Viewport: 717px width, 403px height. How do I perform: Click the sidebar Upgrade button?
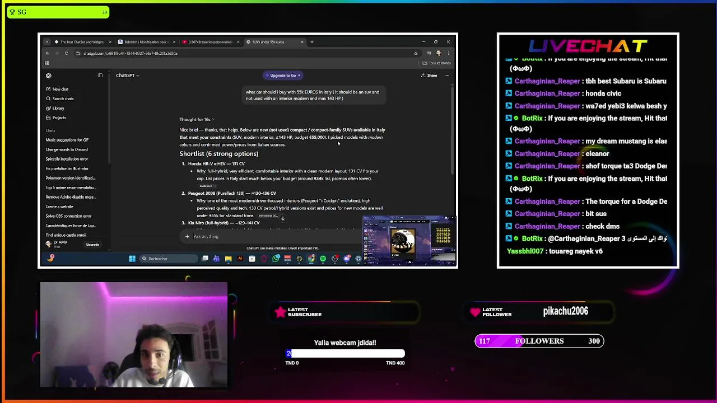pos(92,245)
